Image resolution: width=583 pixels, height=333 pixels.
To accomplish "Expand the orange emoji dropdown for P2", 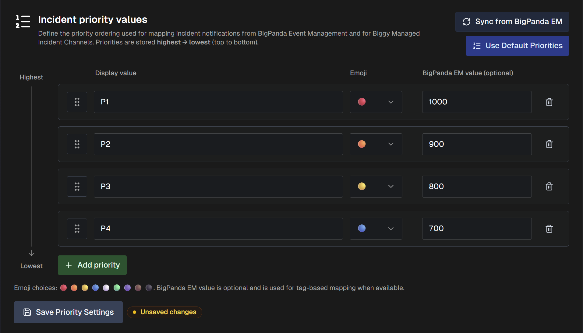I will coord(376,144).
